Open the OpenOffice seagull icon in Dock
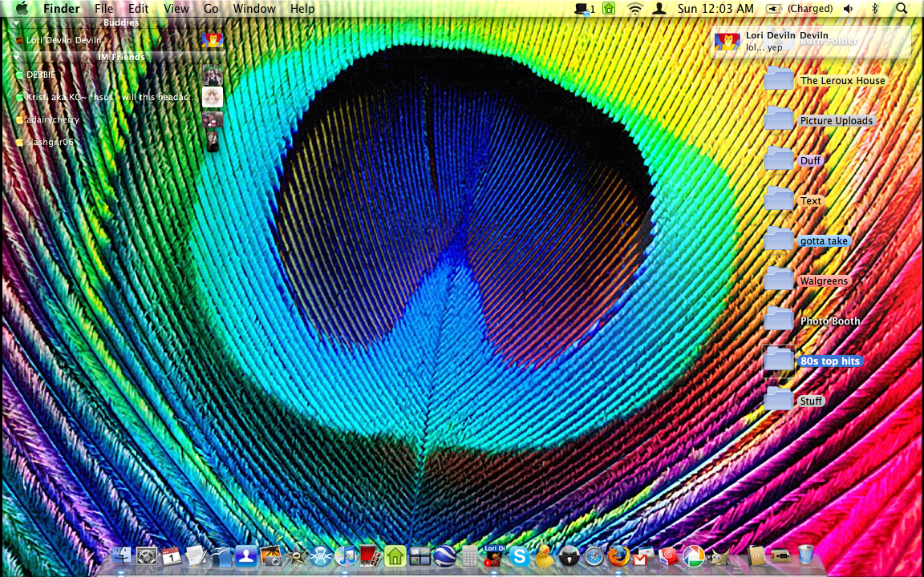 (221, 555)
